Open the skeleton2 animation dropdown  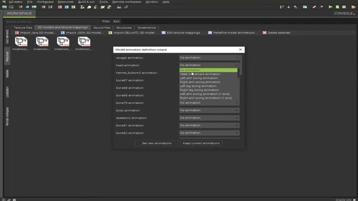point(209,118)
